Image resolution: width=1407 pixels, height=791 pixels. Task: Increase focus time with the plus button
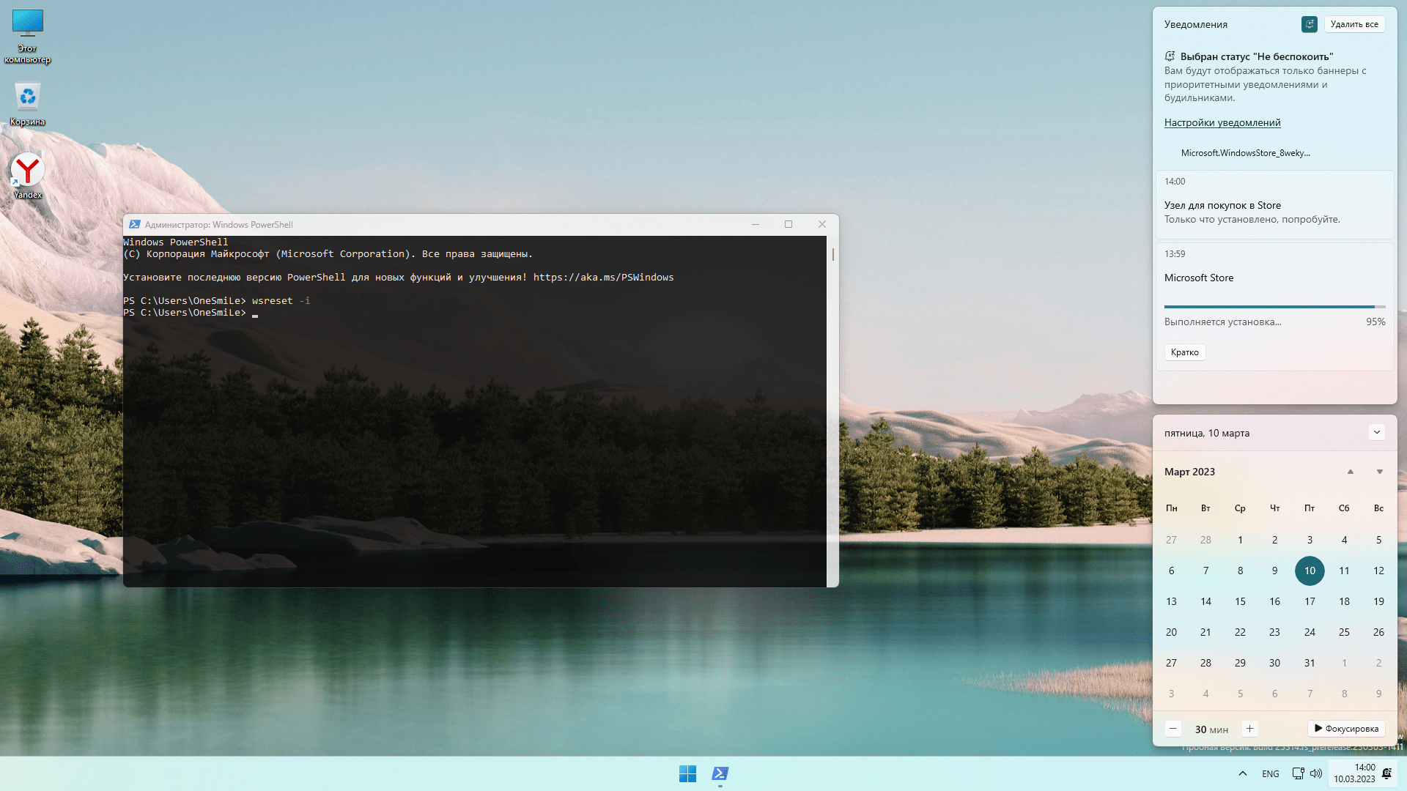1249,729
